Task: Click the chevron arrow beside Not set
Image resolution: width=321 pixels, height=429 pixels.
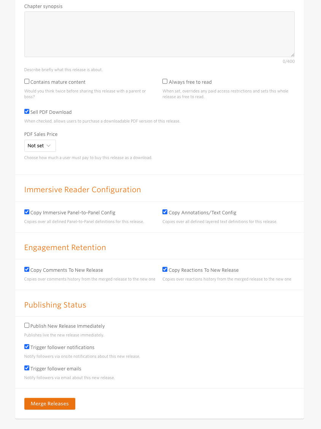Action: [49, 146]
